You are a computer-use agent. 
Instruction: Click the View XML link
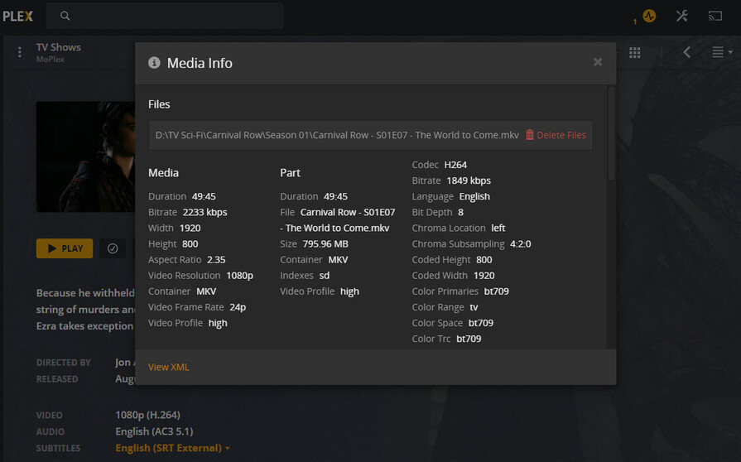(x=169, y=367)
